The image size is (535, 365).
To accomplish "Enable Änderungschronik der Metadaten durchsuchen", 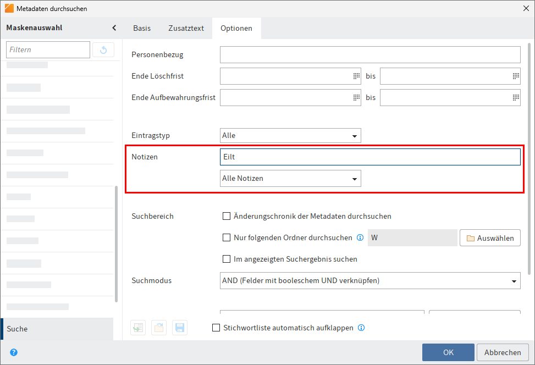I will click(x=226, y=216).
